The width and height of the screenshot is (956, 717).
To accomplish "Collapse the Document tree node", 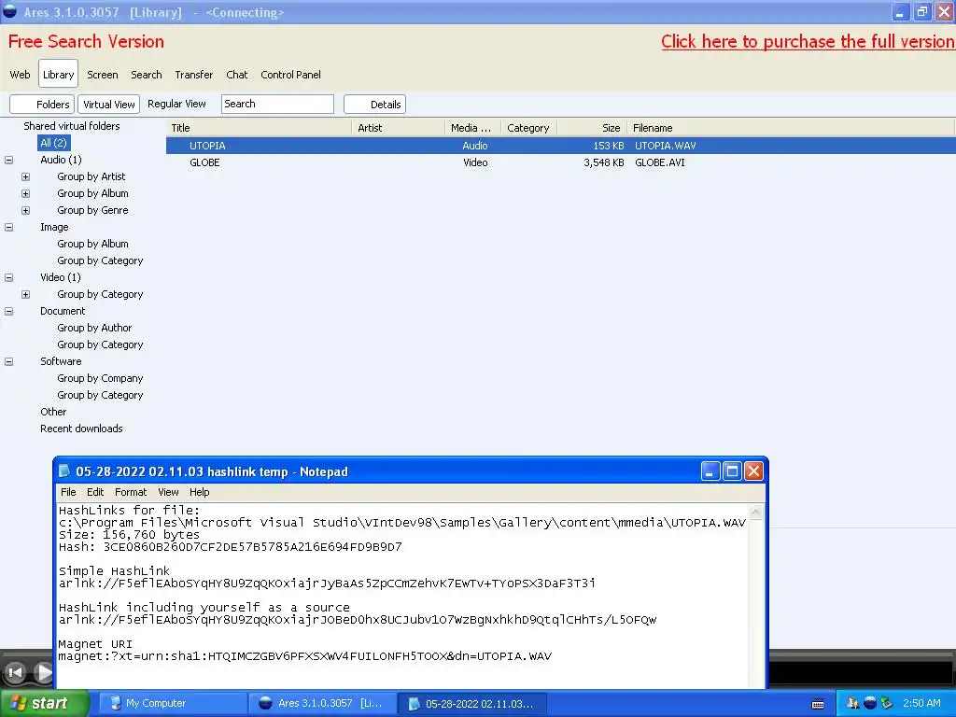I will click(x=9, y=311).
